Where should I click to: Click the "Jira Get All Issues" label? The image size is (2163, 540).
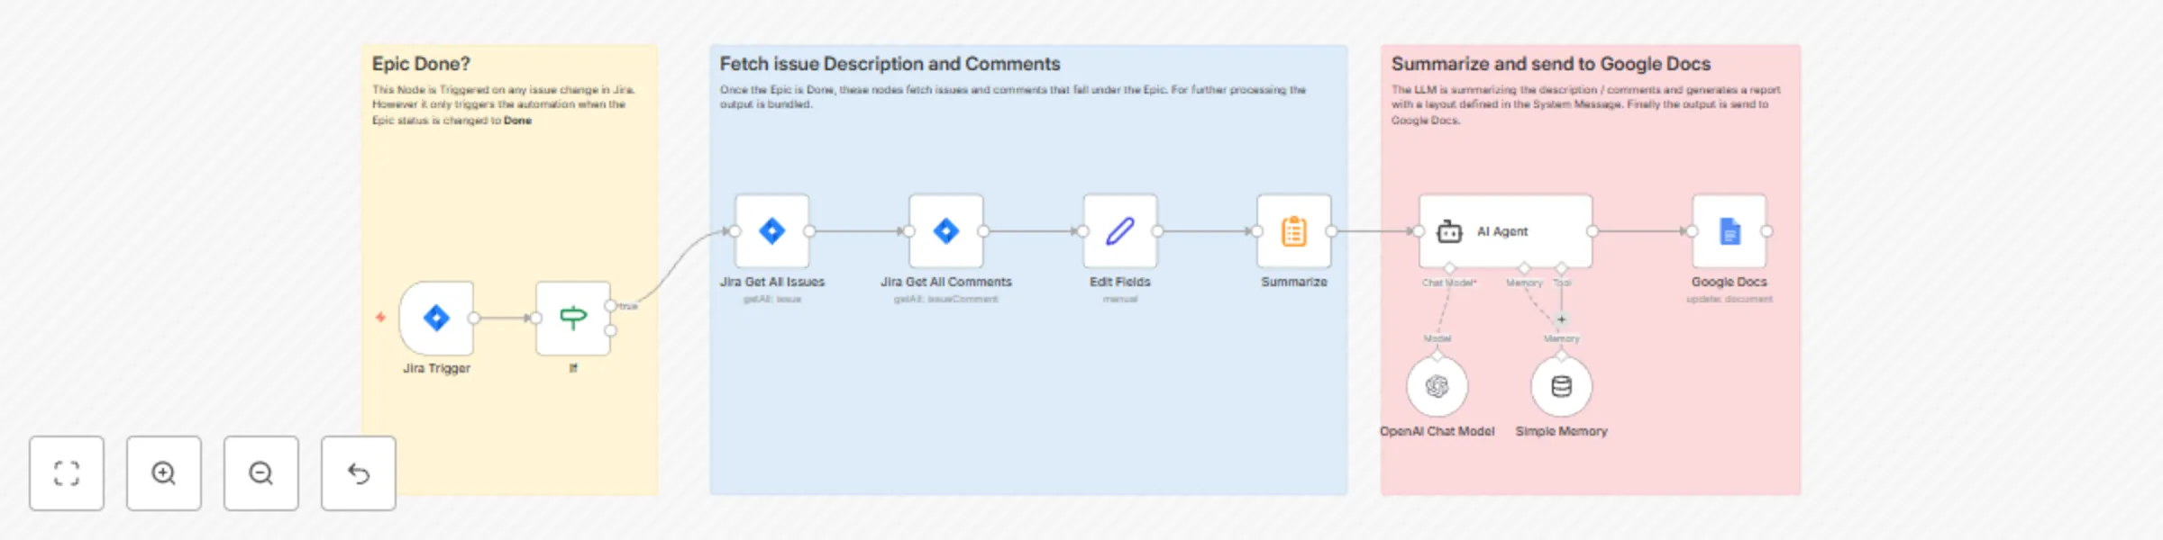pyautogui.click(x=772, y=282)
